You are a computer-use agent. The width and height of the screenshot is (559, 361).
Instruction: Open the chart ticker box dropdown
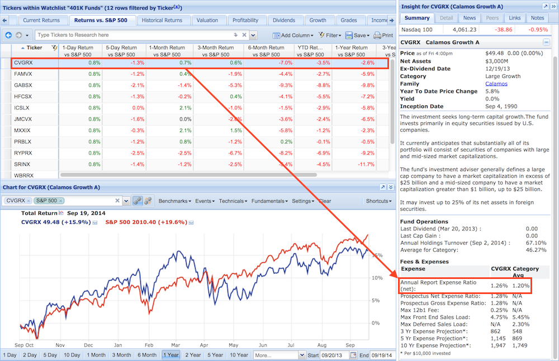[126, 201]
